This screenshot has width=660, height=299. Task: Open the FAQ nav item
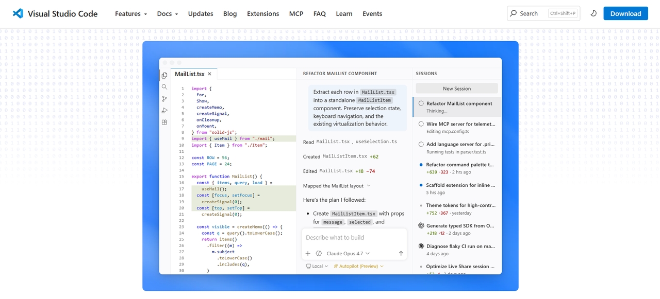click(x=320, y=14)
